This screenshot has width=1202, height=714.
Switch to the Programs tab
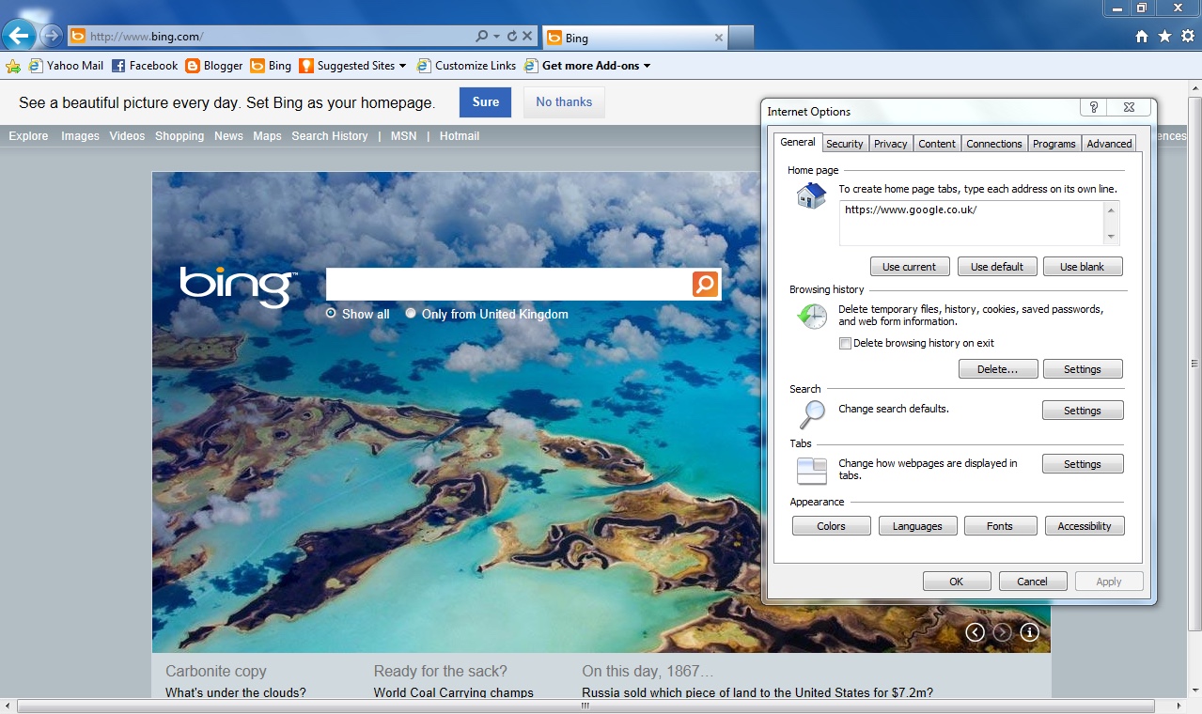1054,144
